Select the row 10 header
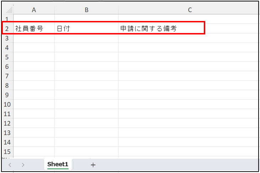The height and width of the screenshot is (173, 260). tap(7, 104)
